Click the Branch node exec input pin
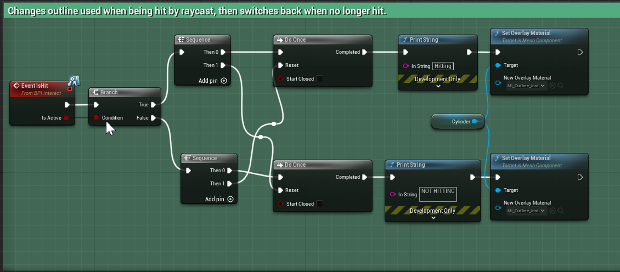This screenshot has height=272, width=620. (96, 105)
